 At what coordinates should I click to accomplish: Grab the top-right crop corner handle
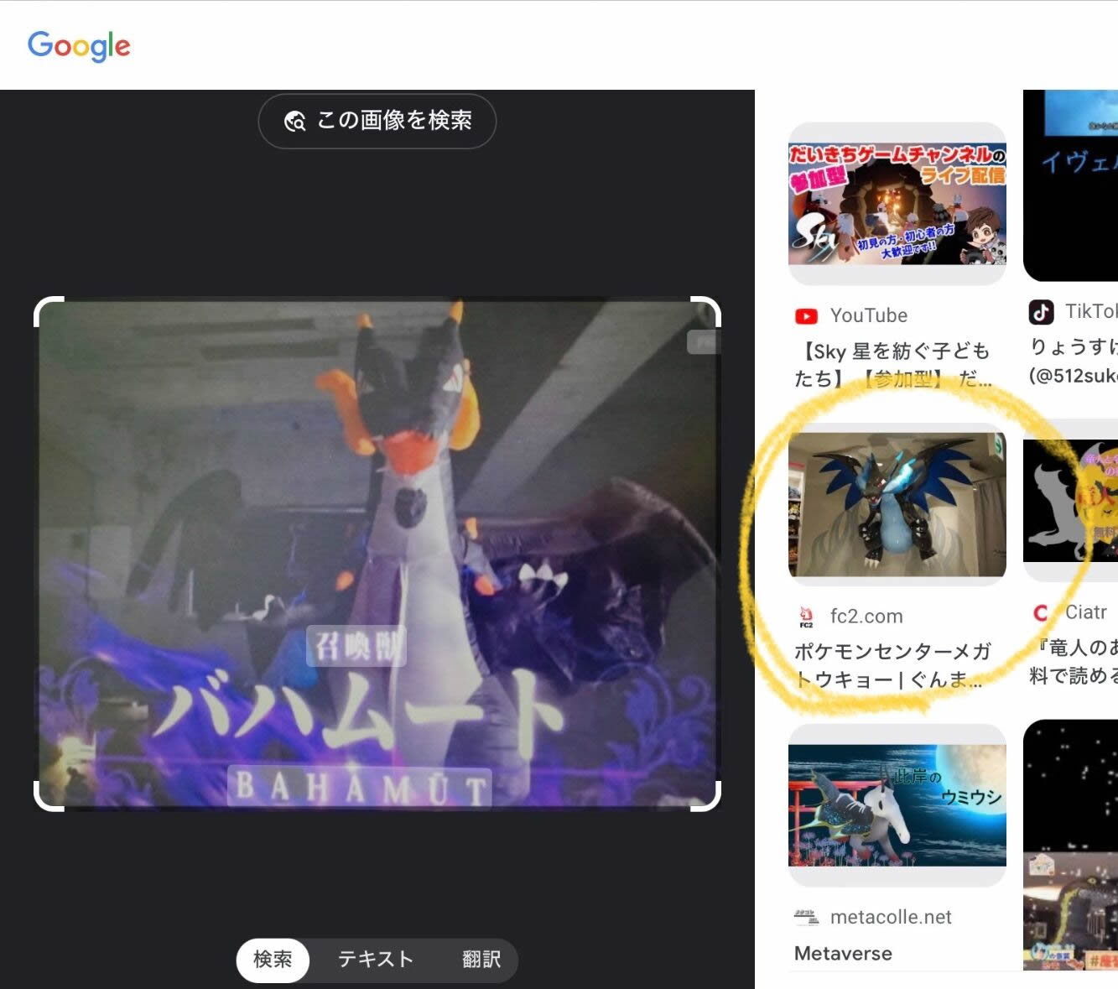(x=707, y=310)
